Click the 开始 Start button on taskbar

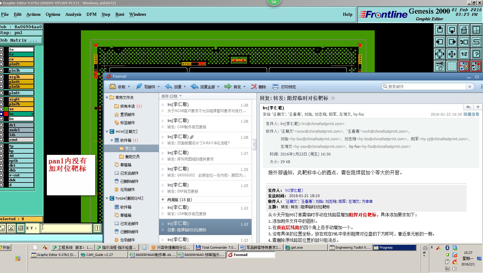pyautogui.click(x=5, y=247)
